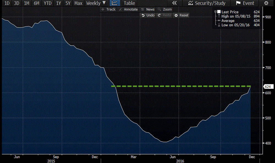Set time range to YTD
Viewport: 275px width, 163px height.
[48, 3]
